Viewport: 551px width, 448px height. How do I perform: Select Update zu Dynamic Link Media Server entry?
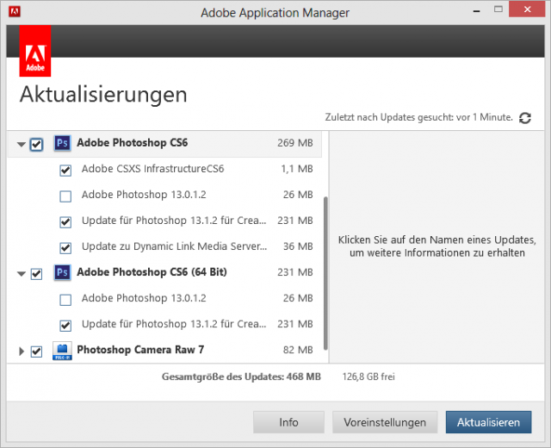(174, 246)
